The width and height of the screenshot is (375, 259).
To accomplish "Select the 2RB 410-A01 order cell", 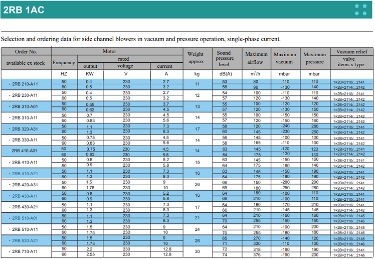I will pyautogui.click(x=26, y=151).
